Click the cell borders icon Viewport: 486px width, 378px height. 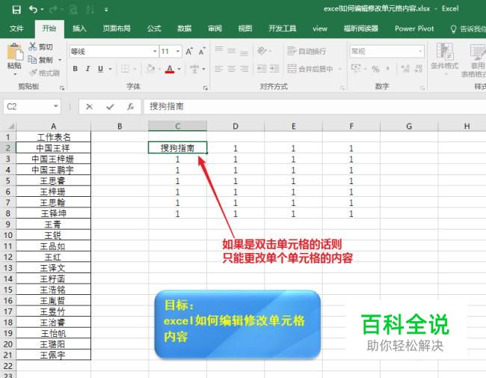click(x=125, y=69)
